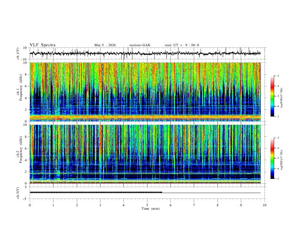Click time axis tick label "2"

click(77, 205)
